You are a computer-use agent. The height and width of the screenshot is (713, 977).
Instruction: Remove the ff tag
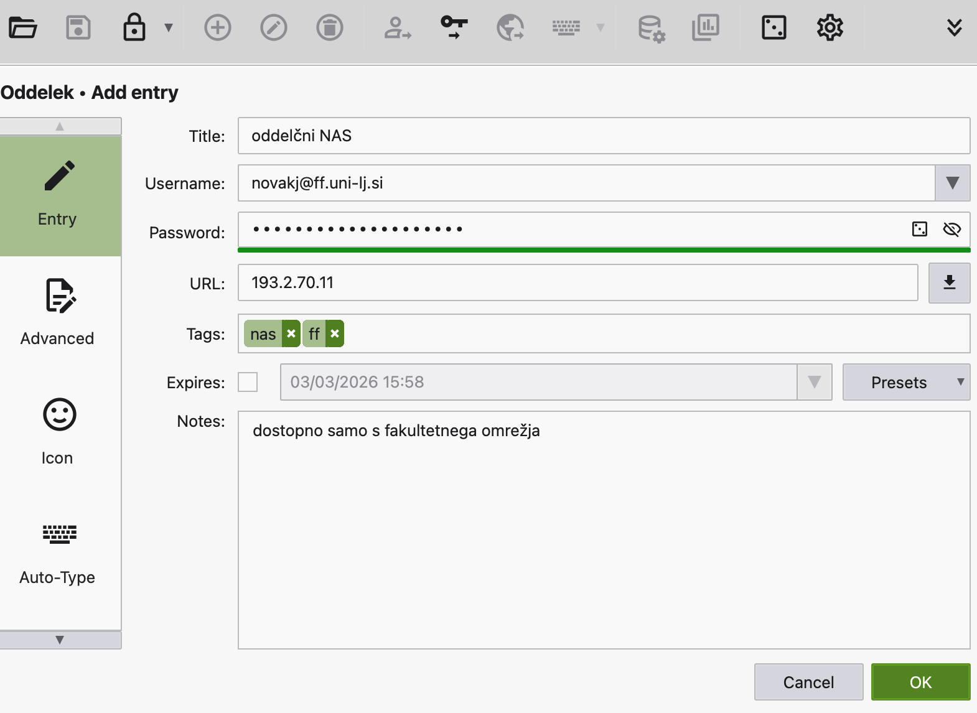[335, 333]
